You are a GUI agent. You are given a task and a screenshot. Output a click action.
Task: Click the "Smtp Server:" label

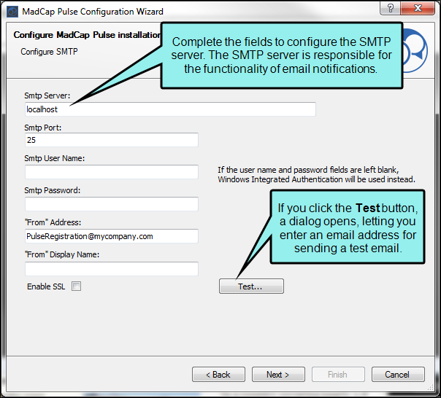coord(47,95)
